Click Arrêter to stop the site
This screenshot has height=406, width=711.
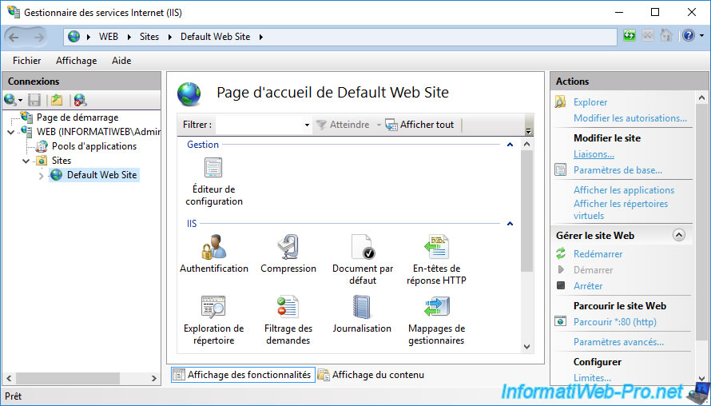click(588, 286)
